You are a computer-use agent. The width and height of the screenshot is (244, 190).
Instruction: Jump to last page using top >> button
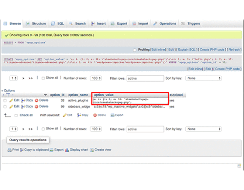(x=30, y=78)
